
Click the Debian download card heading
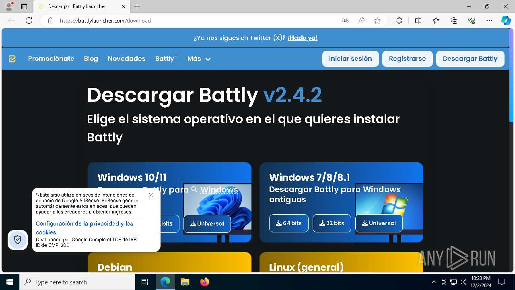(115, 267)
